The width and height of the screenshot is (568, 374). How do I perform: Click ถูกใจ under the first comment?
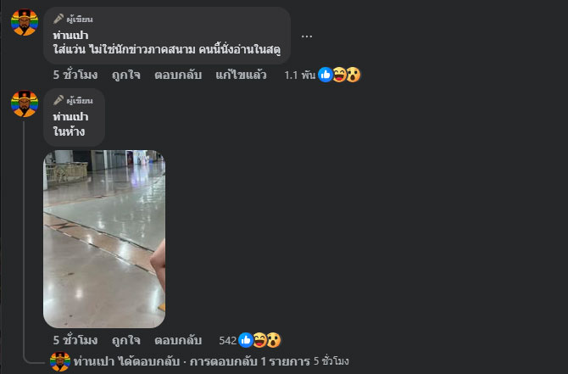click(125, 75)
